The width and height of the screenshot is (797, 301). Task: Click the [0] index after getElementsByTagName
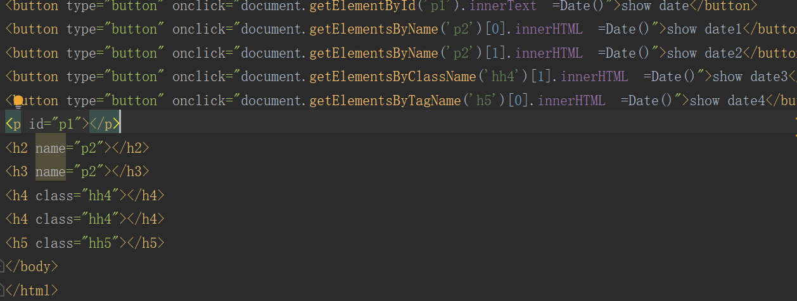coord(519,101)
